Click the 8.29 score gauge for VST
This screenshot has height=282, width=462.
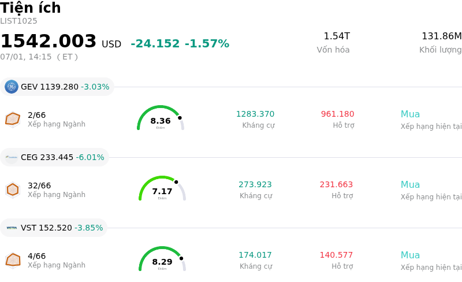click(162, 259)
